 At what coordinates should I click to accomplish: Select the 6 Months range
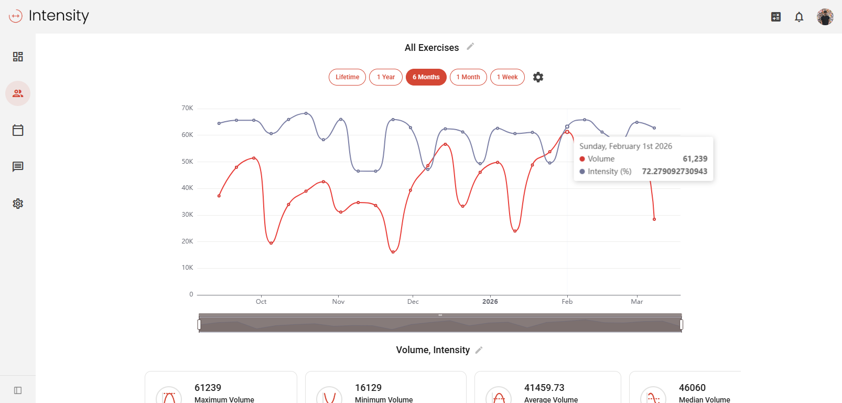click(x=426, y=77)
